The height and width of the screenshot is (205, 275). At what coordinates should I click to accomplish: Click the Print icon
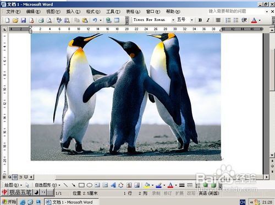click(41, 20)
